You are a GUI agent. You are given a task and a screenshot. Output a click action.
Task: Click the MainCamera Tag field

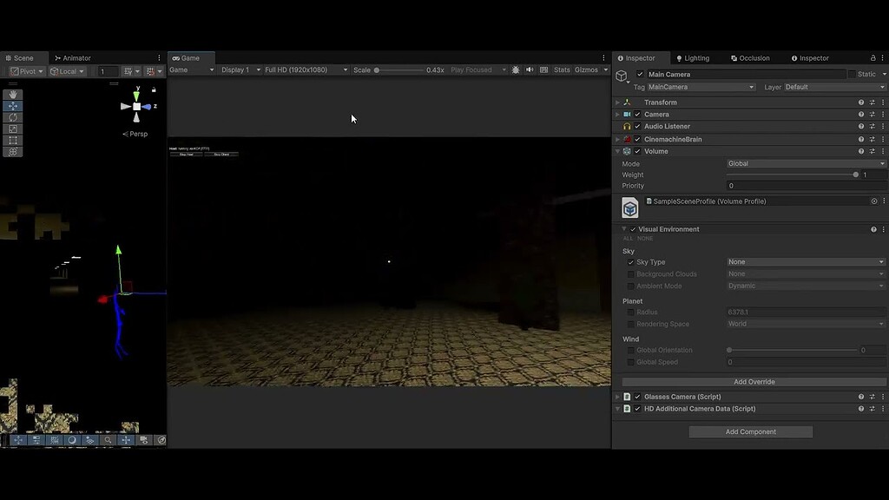pos(701,87)
